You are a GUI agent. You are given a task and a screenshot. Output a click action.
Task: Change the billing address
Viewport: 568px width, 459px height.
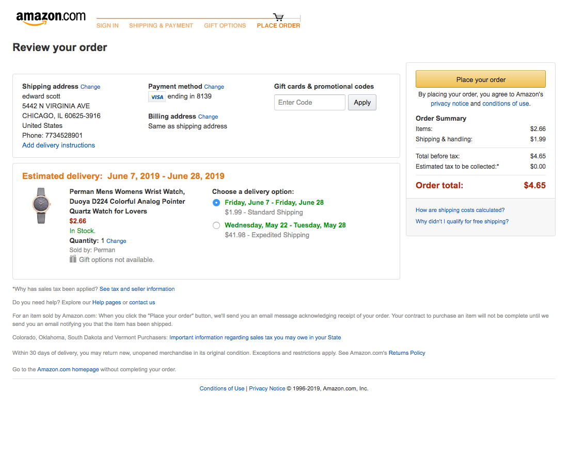tap(208, 116)
